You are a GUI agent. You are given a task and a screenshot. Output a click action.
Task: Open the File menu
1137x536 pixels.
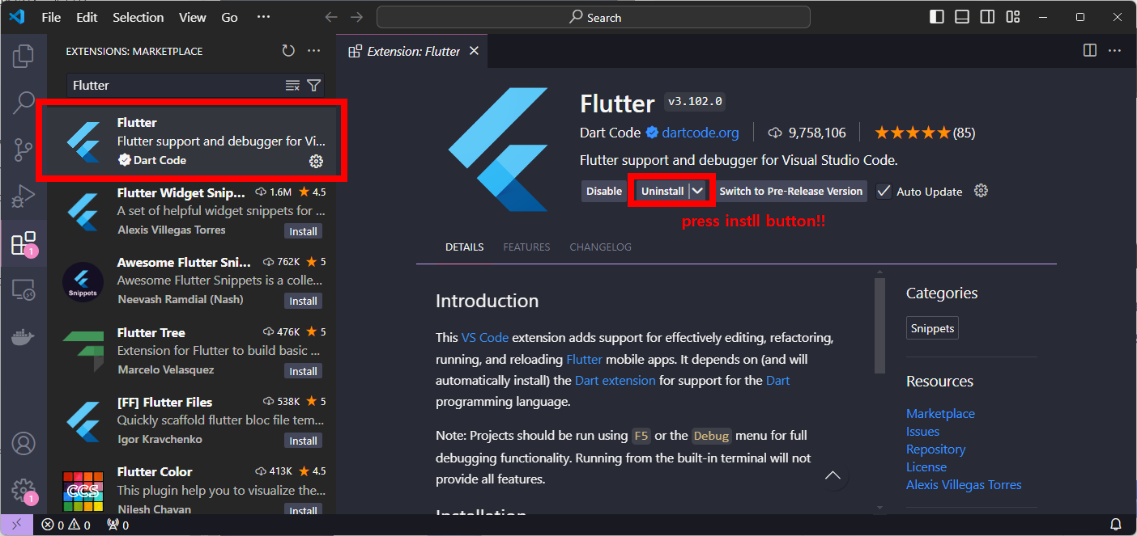[51, 17]
